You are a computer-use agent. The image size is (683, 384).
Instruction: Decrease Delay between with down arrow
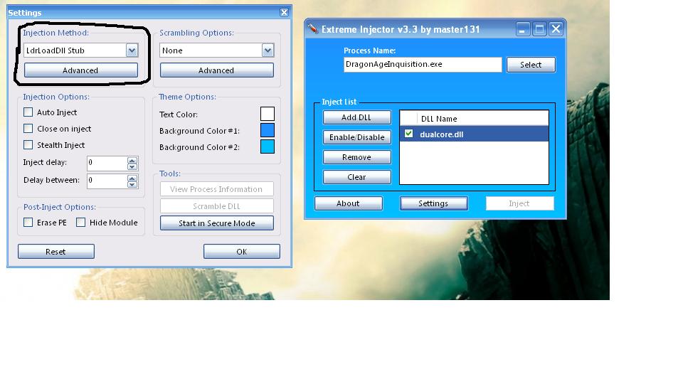(132, 185)
